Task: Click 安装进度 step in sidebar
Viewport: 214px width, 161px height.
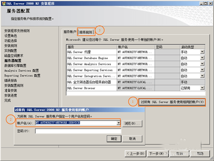Action: [x=11, y=95]
